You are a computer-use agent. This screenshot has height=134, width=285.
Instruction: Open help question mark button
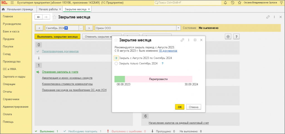(236, 36)
